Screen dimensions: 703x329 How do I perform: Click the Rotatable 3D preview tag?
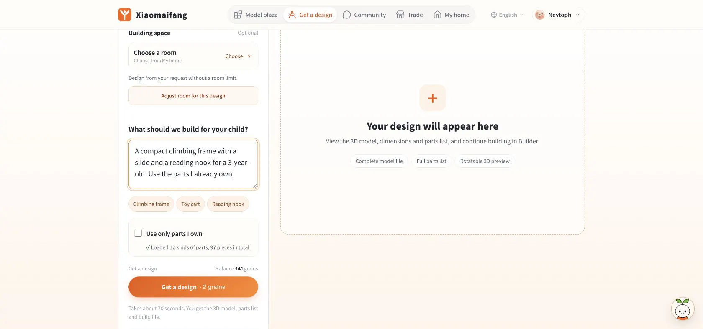485,161
